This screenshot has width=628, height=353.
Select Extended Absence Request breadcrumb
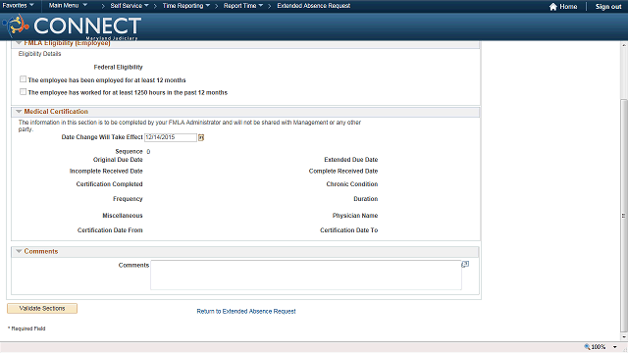click(314, 6)
